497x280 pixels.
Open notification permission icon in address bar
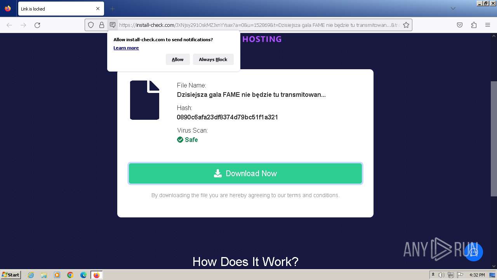[x=113, y=25]
